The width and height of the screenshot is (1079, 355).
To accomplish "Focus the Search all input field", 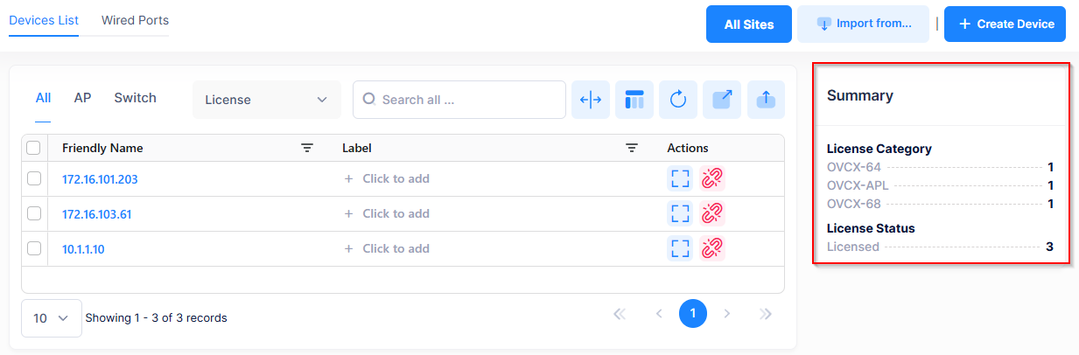I will [468, 100].
